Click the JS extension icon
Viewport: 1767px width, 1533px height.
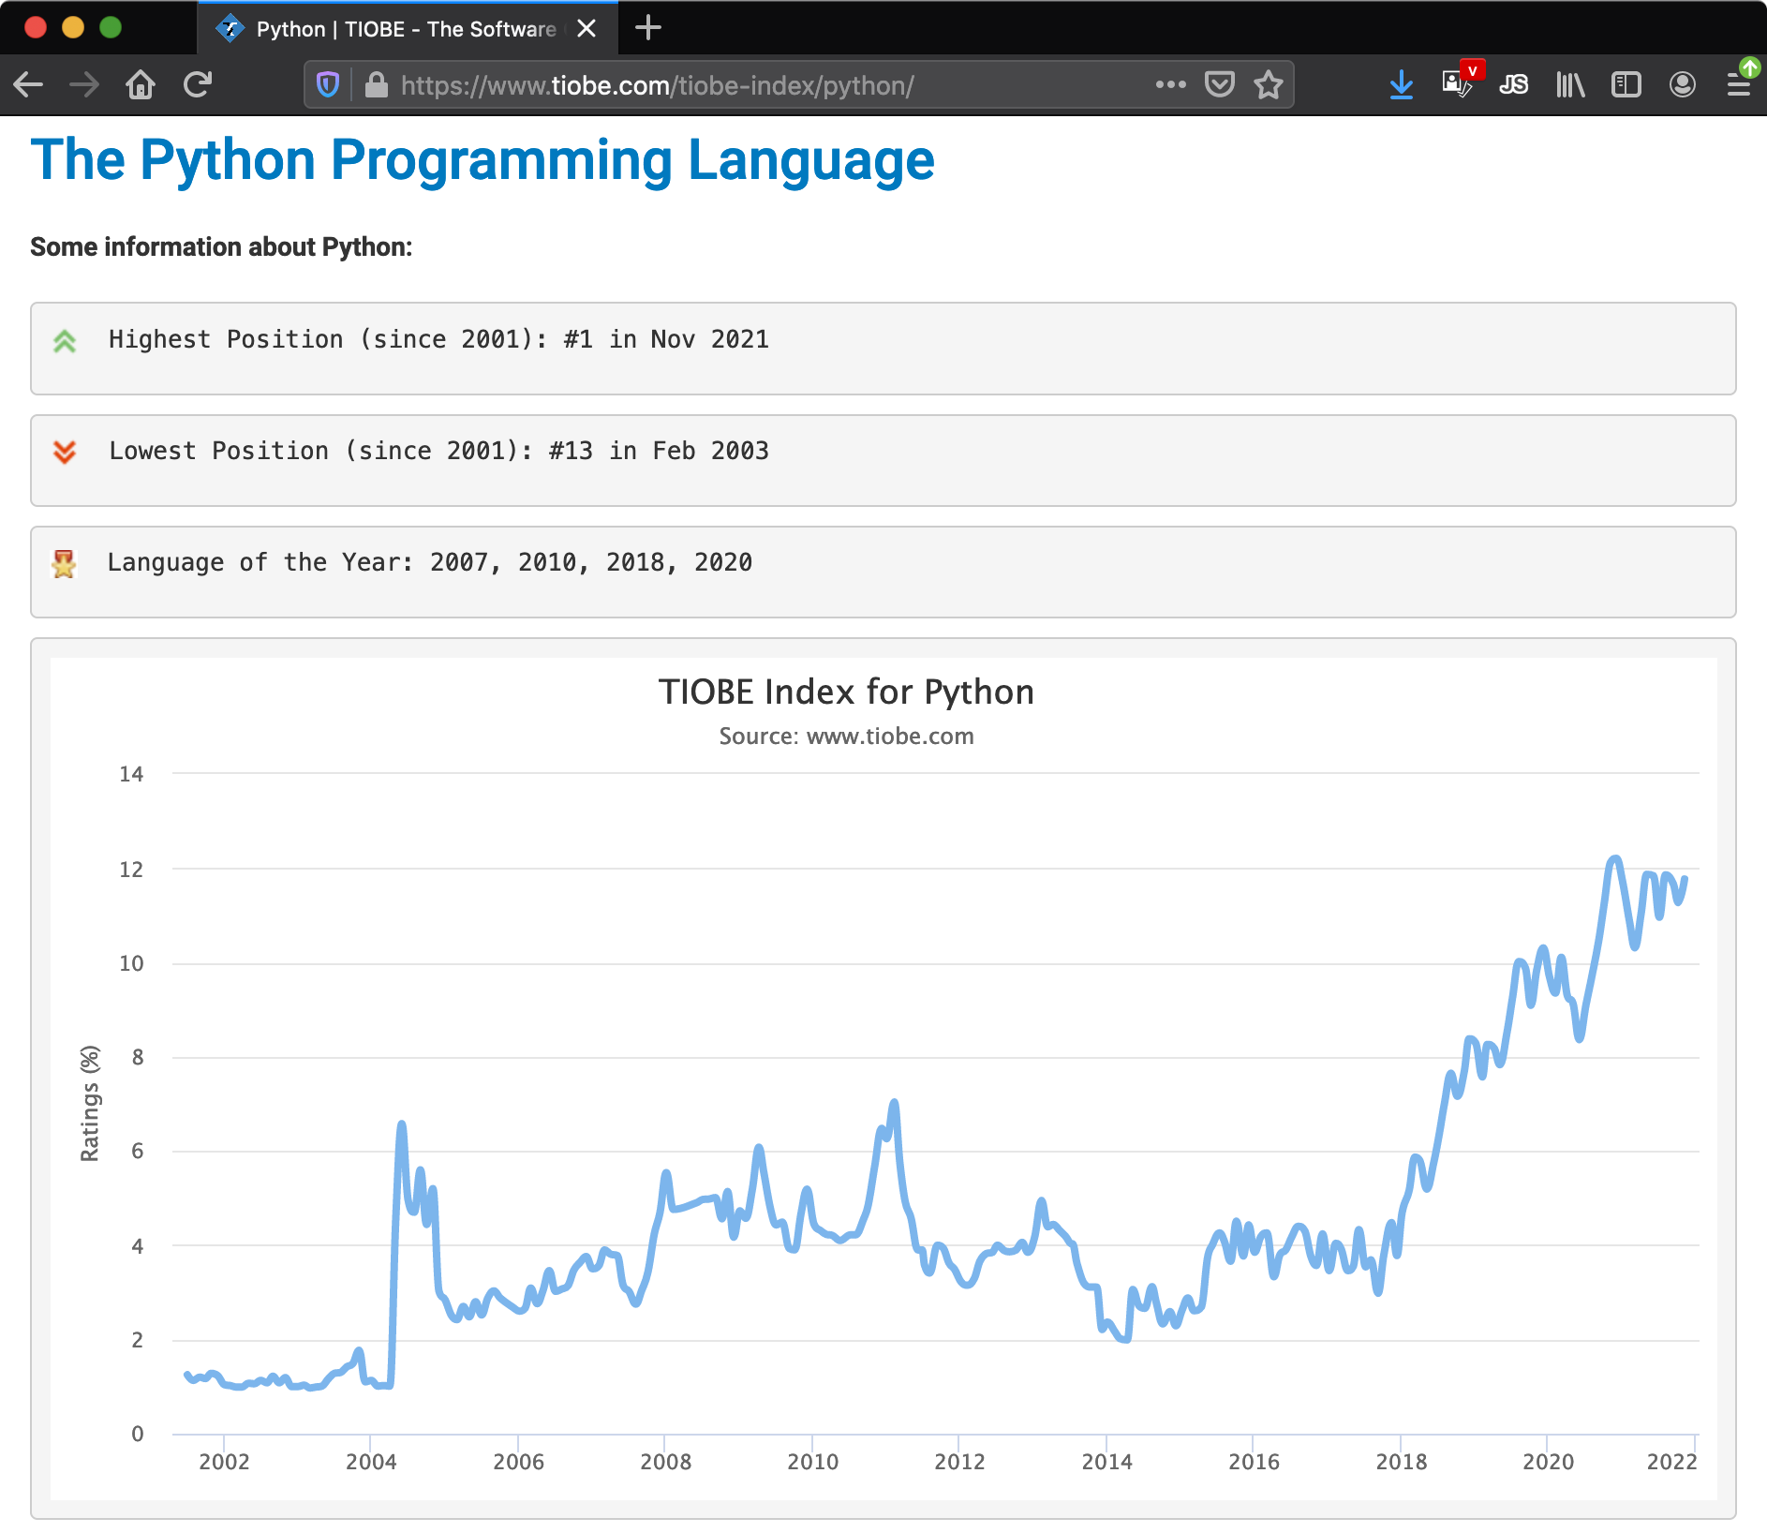(x=1514, y=85)
